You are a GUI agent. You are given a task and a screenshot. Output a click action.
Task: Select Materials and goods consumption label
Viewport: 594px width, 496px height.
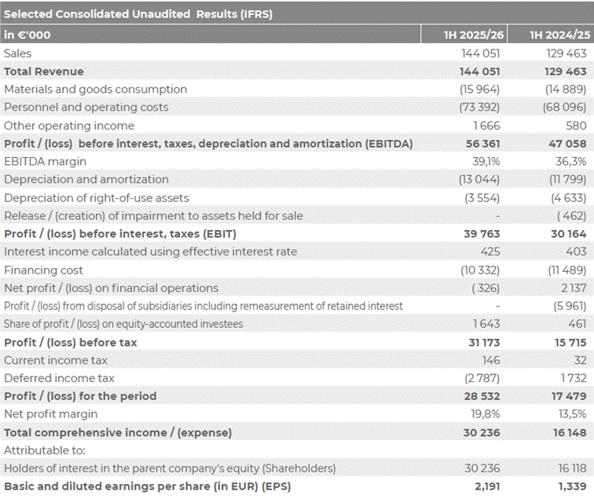click(x=96, y=90)
